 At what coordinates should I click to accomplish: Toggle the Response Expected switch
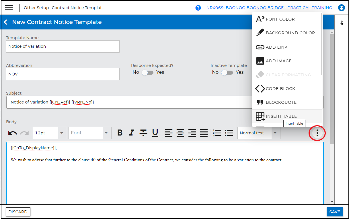coord(148,72)
